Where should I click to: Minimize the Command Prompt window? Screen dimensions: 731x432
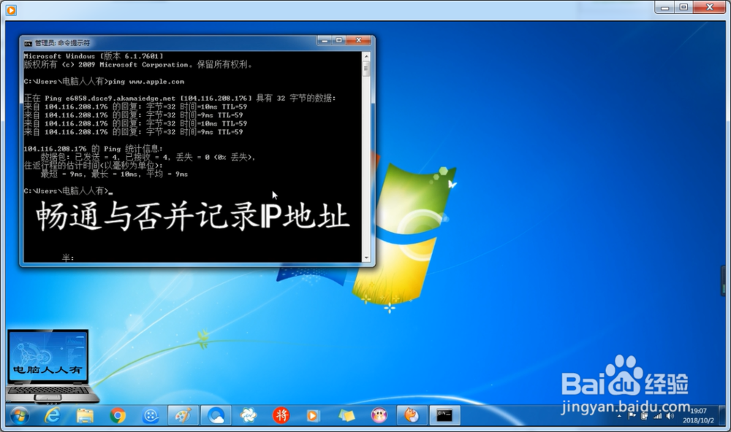[325, 41]
